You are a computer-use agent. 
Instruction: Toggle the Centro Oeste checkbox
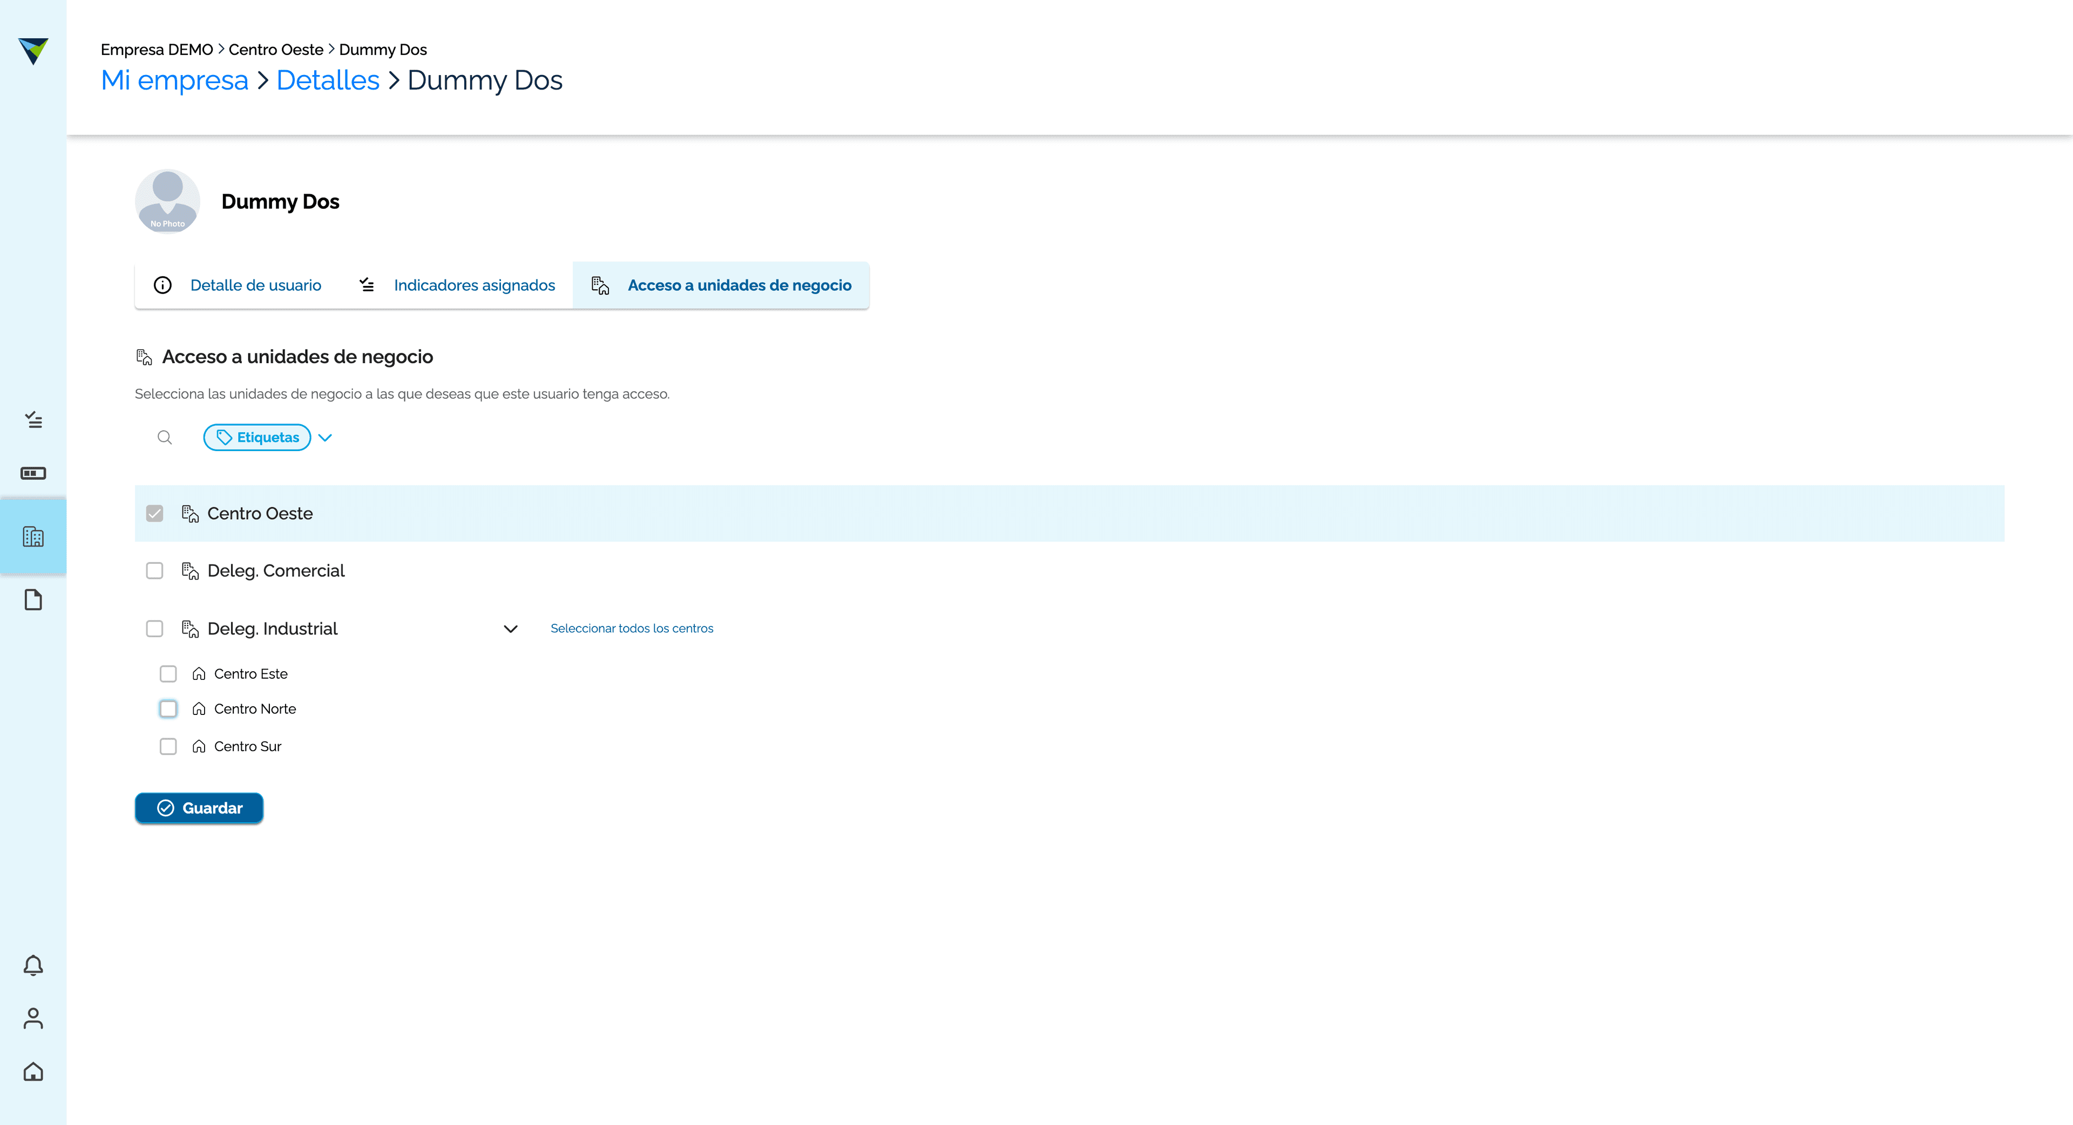tap(154, 513)
